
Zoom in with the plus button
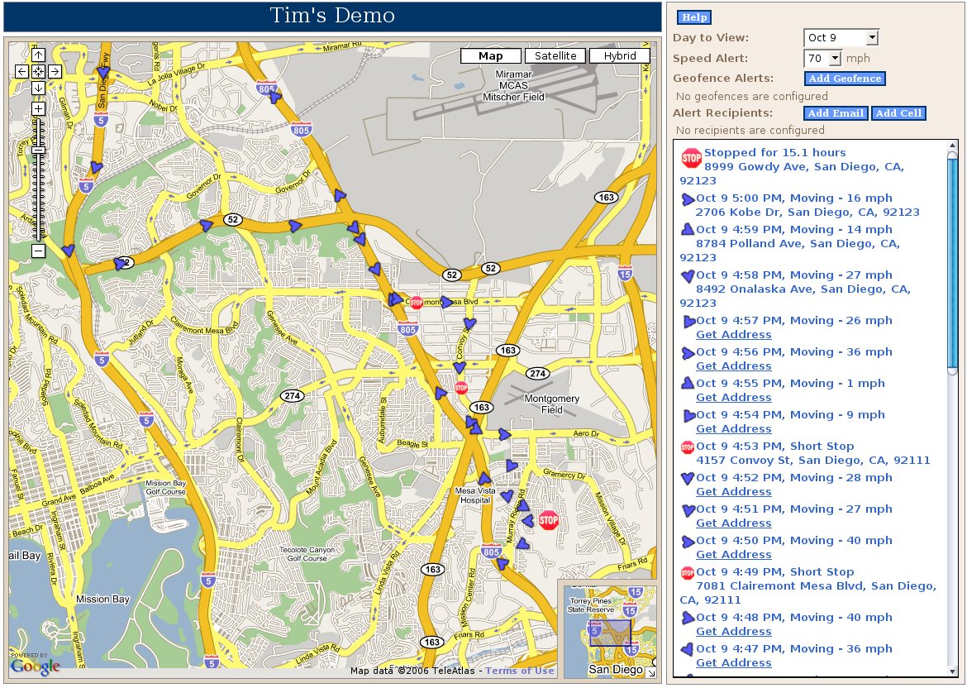[38, 109]
